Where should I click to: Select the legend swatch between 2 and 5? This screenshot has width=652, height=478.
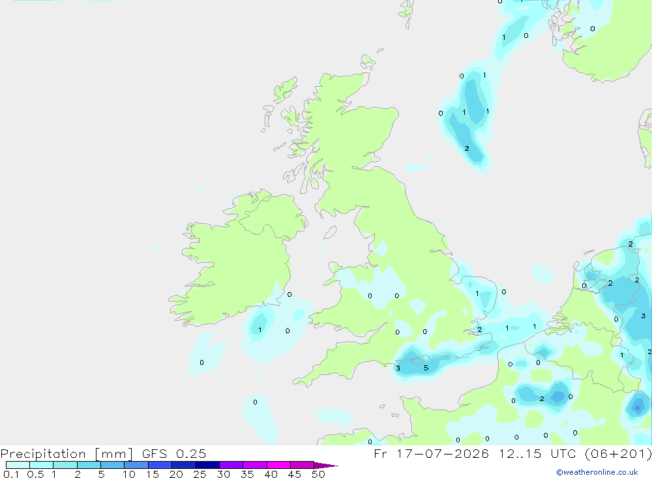[x=89, y=465]
